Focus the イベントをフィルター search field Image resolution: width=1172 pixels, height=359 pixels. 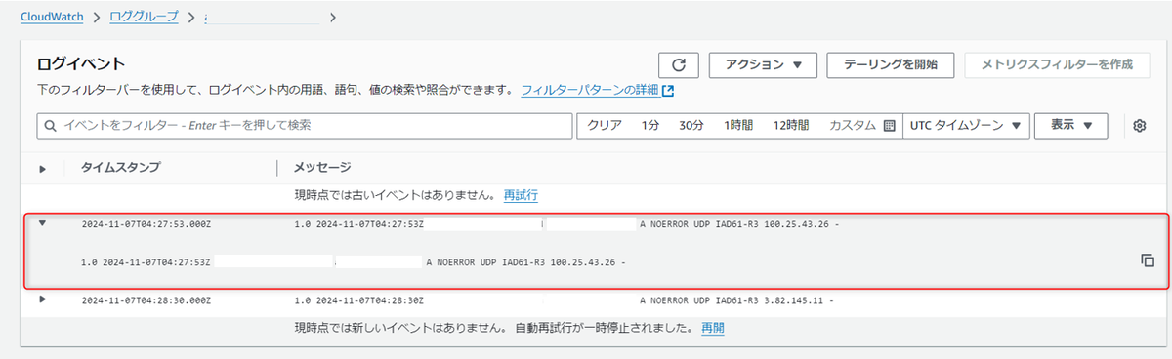pyautogui.click(x=304, y=126)
